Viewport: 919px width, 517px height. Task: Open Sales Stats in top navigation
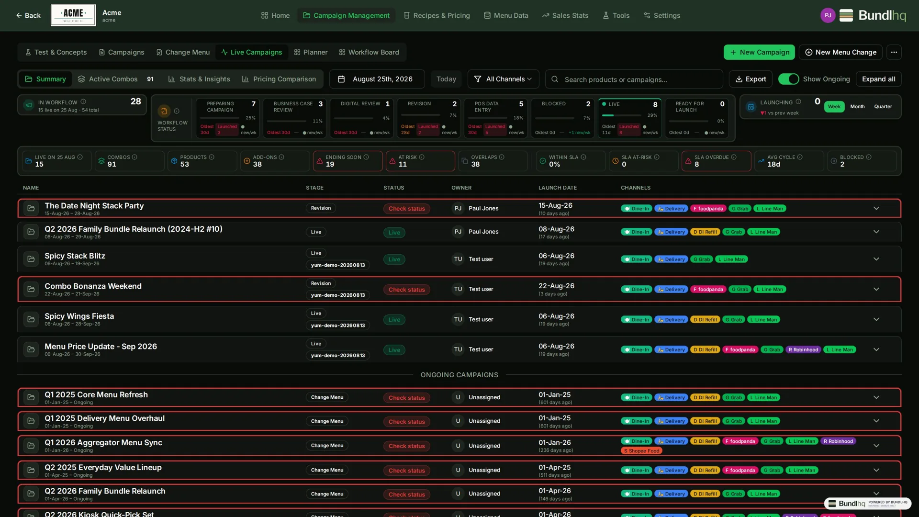[x=565, y=15]
